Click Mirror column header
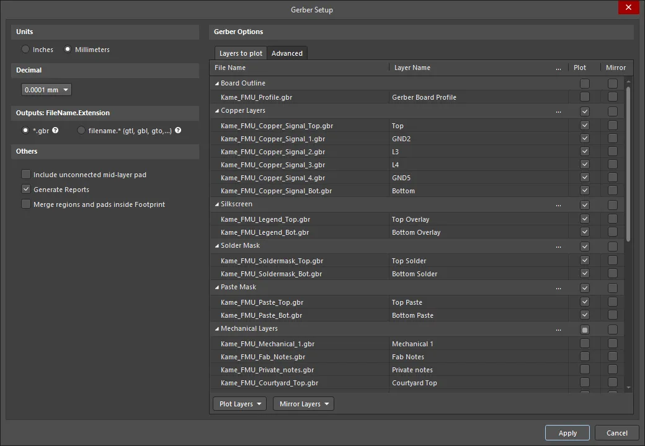This screenshot has width=645, height=446. 616,68
